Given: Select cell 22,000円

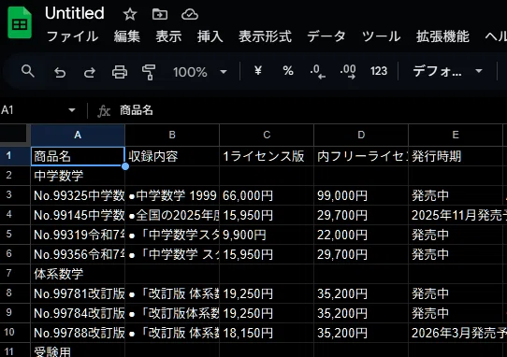Looking at the screenshot, I should (x=361, y=235).
